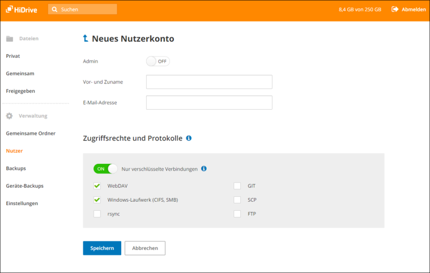Click the Neues Nutzerkonto heading
The image size is (430, 273).
pos(133,38)
